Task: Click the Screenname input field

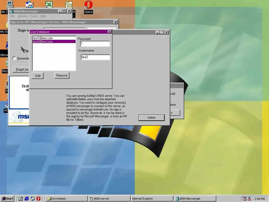Action: pyautogui.click(x=95, y=57)
